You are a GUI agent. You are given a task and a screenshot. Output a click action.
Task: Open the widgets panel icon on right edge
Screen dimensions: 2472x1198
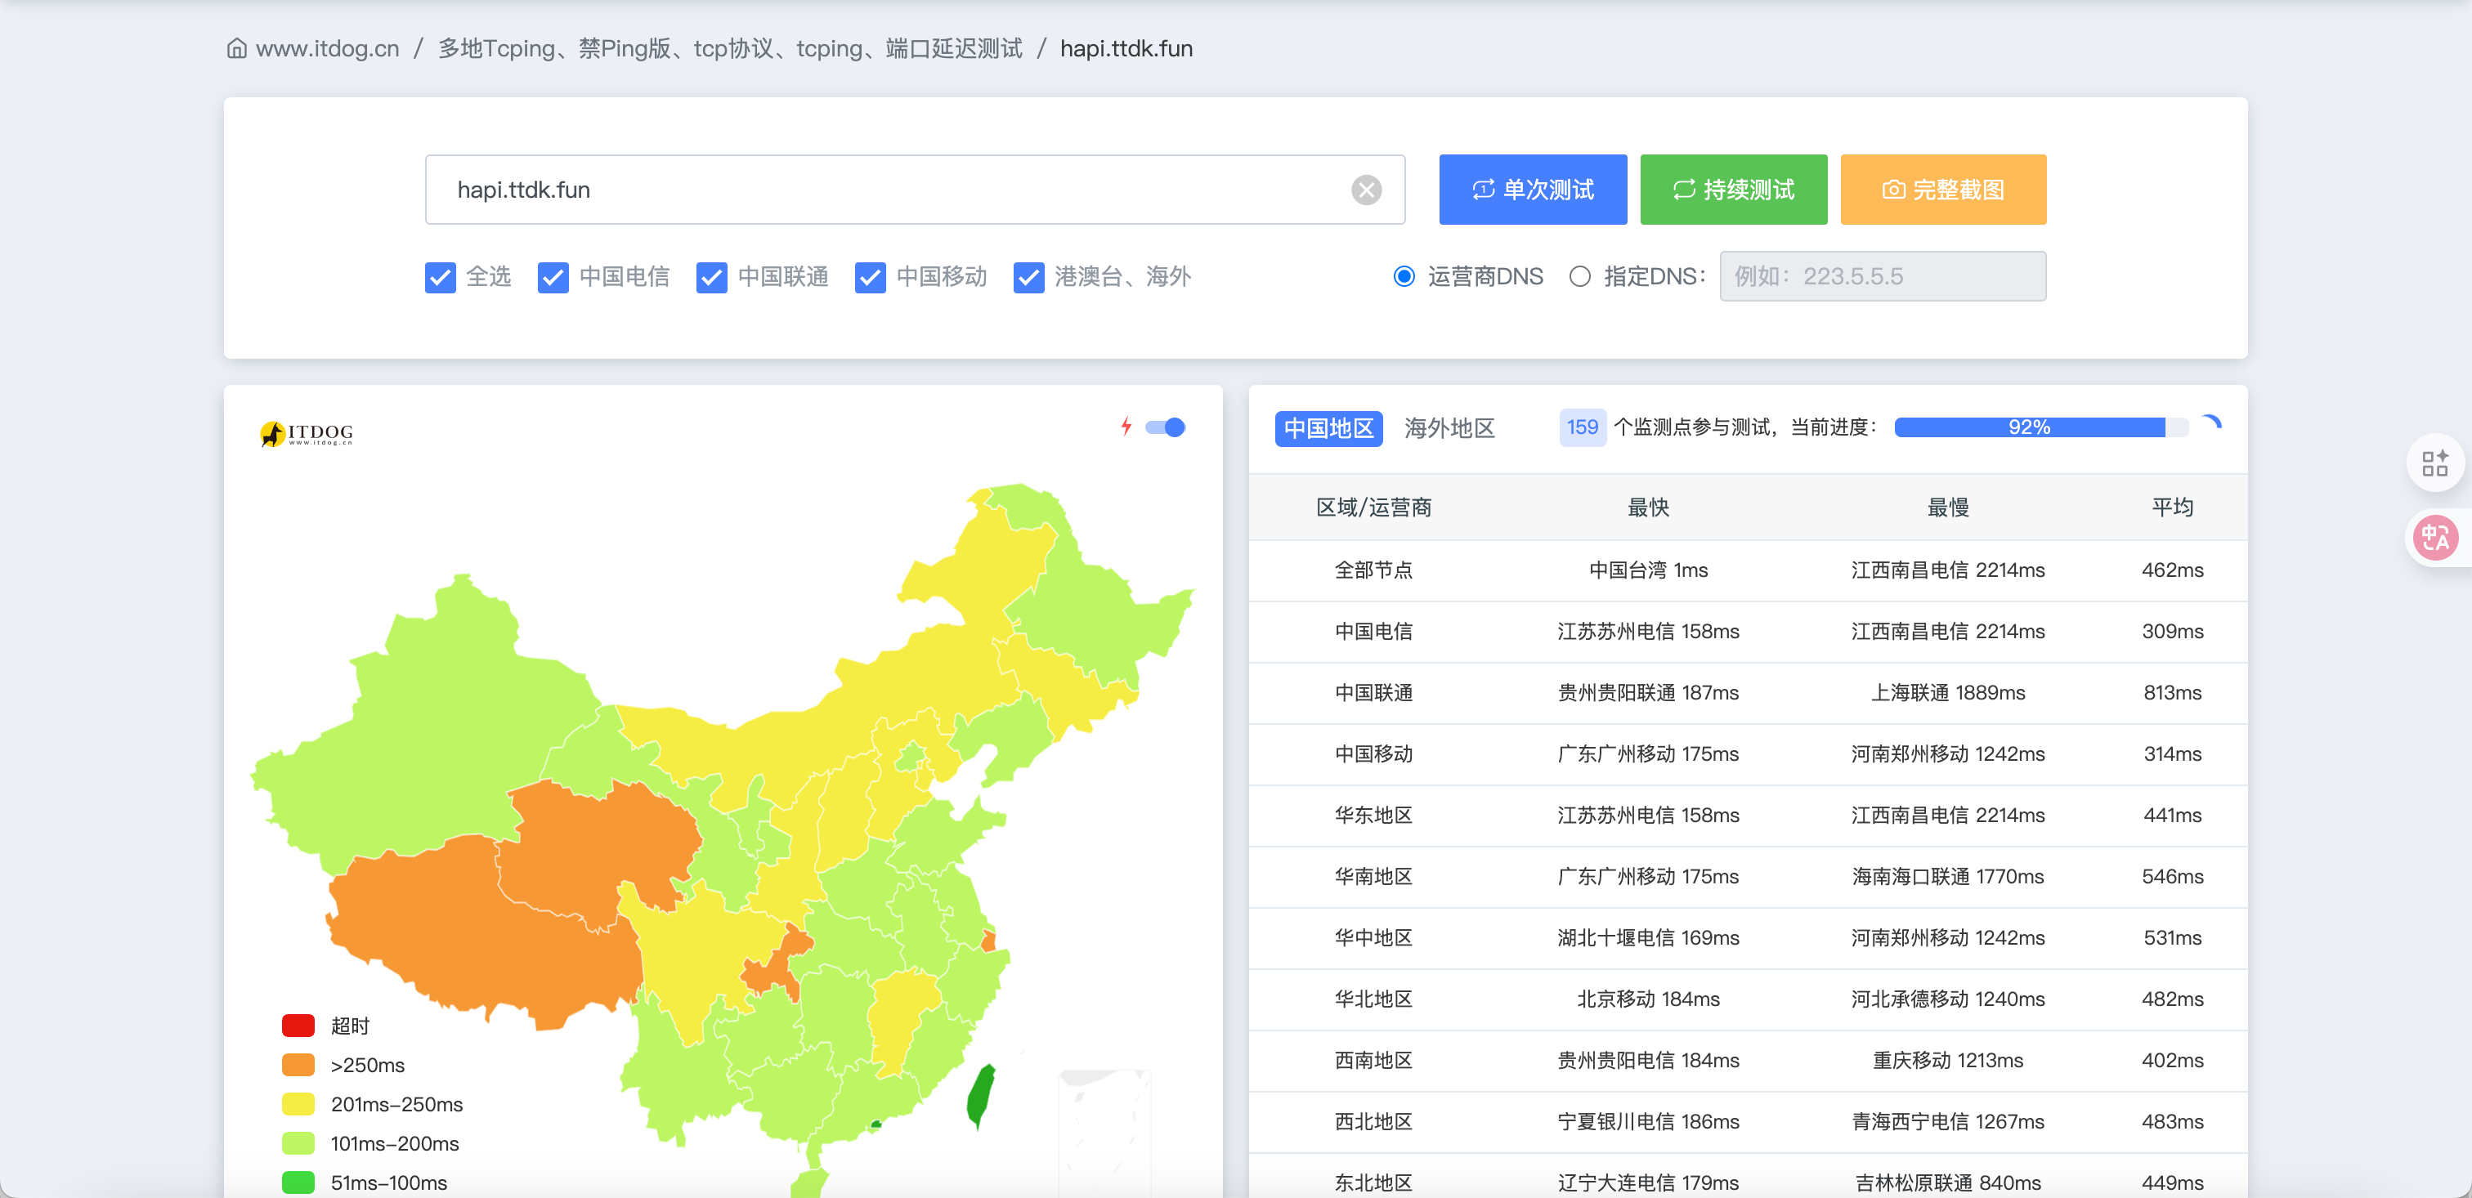[x=2435, y=463]
